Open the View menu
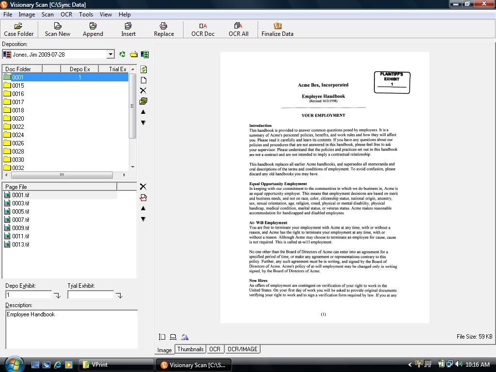This screenshot has width=496, height=372. pos(106,15)
